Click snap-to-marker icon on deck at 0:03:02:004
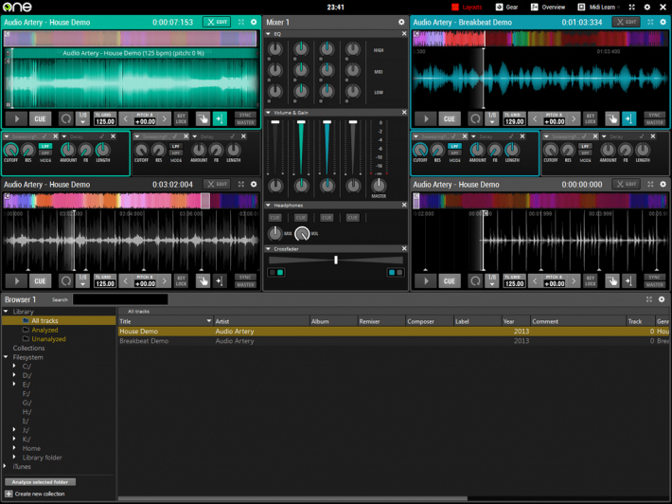672x504 pixels. pos(220,281)
